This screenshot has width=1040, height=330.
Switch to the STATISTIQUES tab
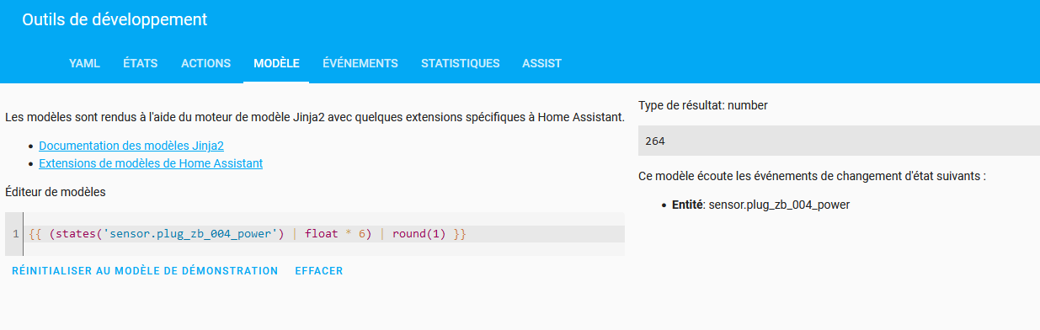click(x=460, y=63)
